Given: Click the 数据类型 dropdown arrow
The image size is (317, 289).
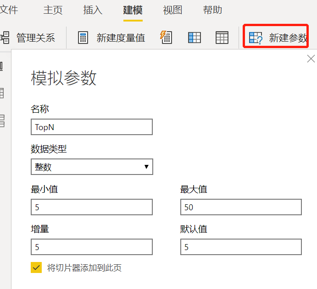Looking at the screenshot, I should (x=146, y=167).
